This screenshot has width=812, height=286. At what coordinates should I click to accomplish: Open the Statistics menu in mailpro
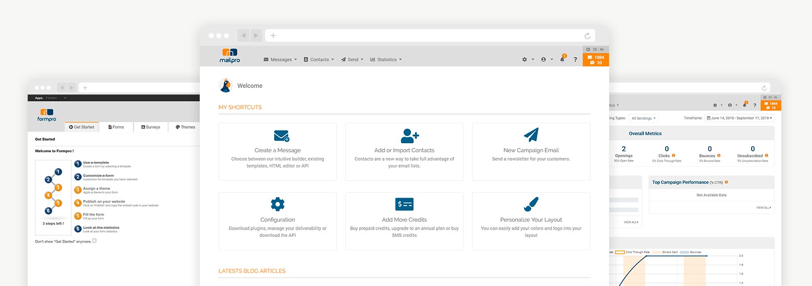point(386,59)
